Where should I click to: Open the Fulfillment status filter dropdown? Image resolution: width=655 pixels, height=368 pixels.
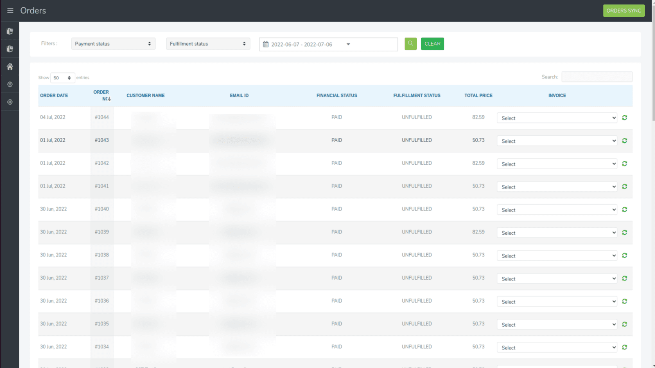208,43
